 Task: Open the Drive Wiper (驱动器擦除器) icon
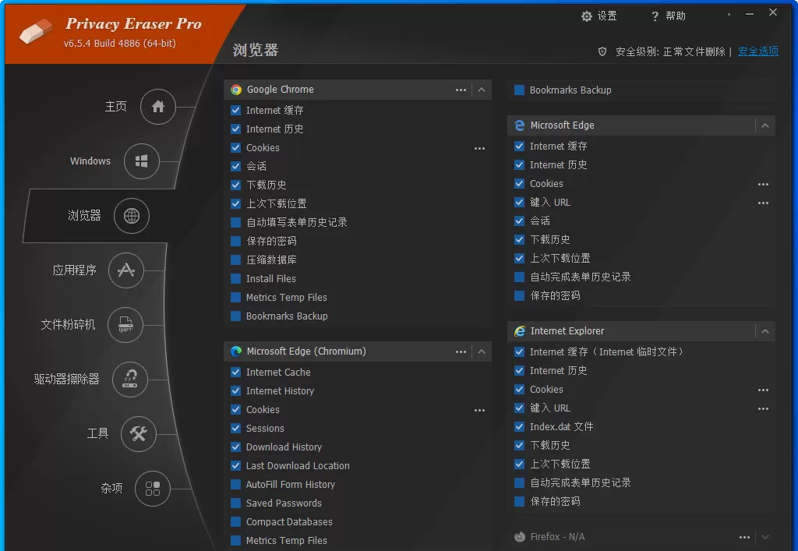[x=130, y=379]
